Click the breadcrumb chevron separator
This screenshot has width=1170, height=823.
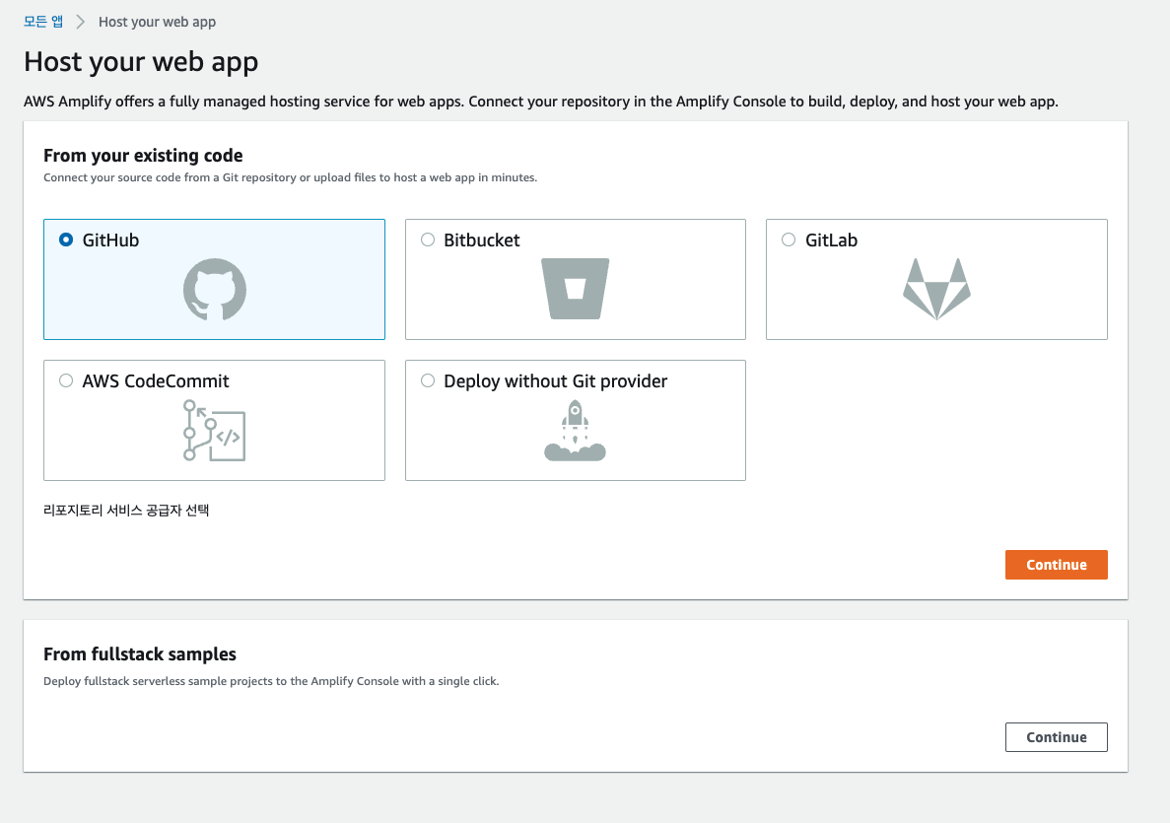tap(81, 22)
